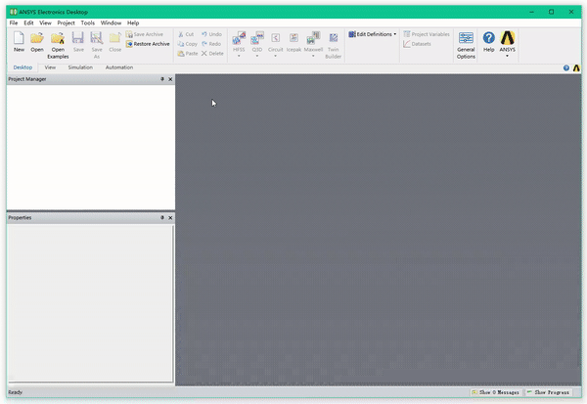This screenshot has width=587, height=404.
Task: Click the Show Progress button
Action: tap(548, 392)
